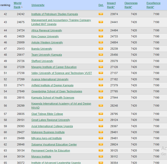Visit Monaco Institute page
This screenshot has height=164, width=167.
pyautogui.click(x=41, y=157)
